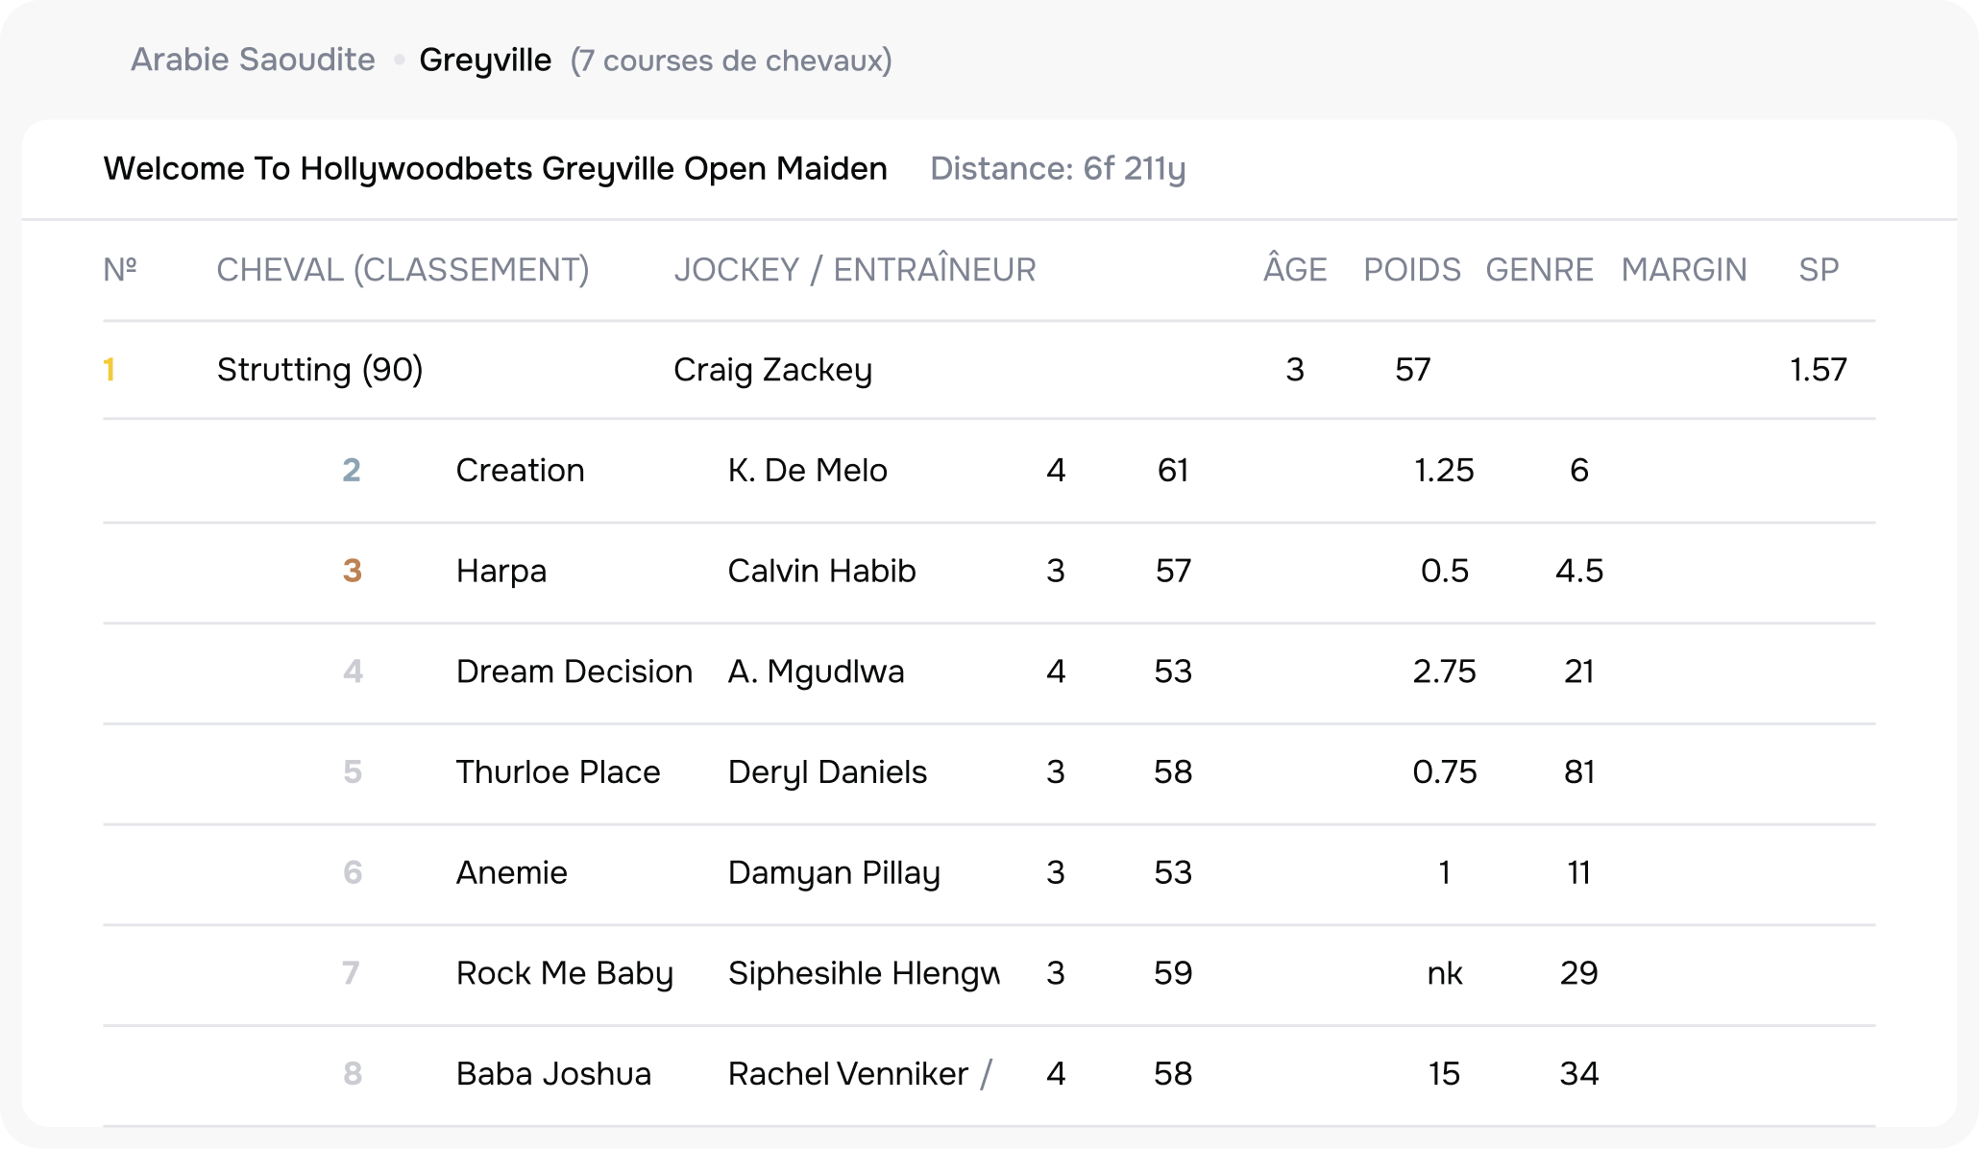1979x1149 pixels.
Task: Open the Dream Decision horse entry
Action: [574, 672]
